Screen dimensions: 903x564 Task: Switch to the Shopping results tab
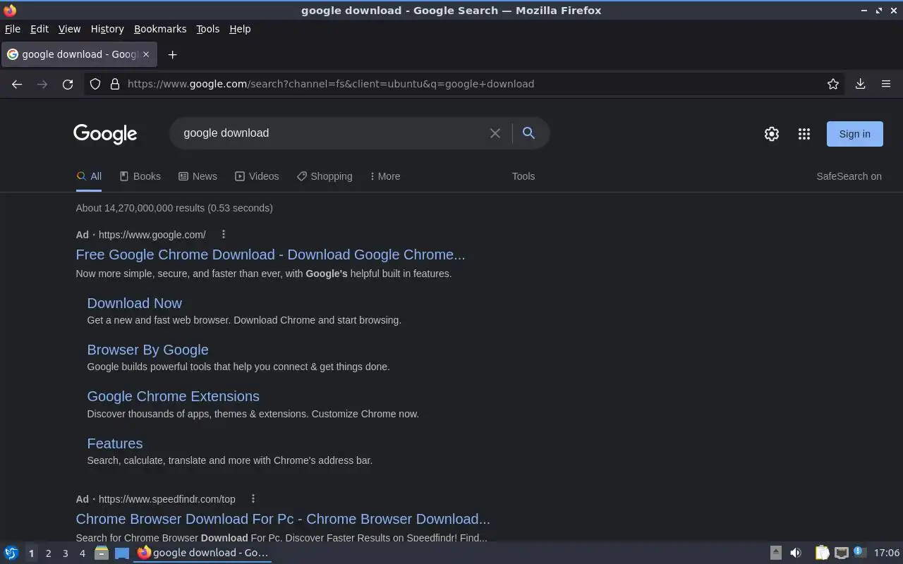click(x=325, y=176)
